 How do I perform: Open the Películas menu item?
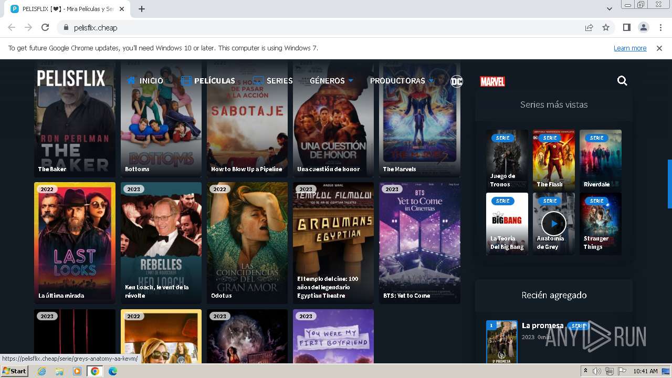(x=208, y=81)
